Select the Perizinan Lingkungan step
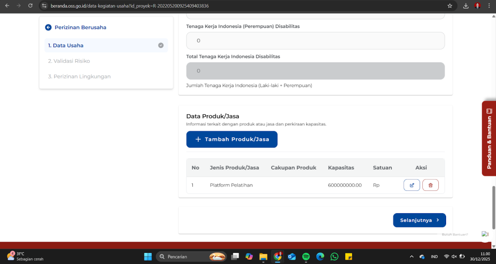This screenshot has height=264, width=496. 79,77
